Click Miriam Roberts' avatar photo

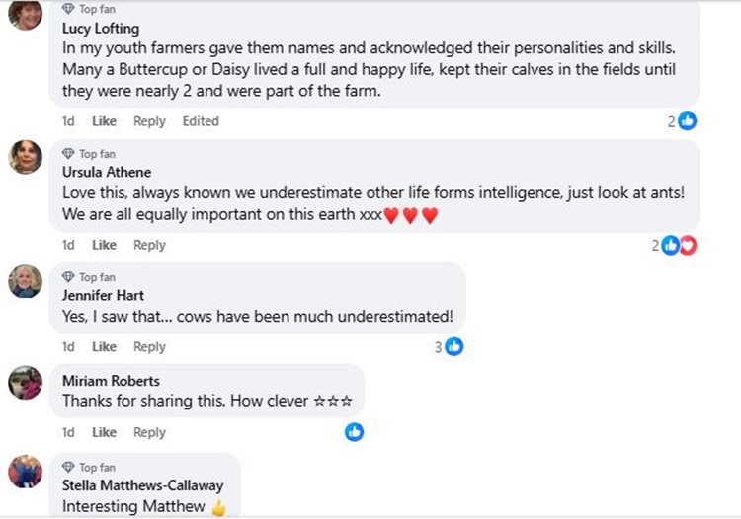click(26, 383)
